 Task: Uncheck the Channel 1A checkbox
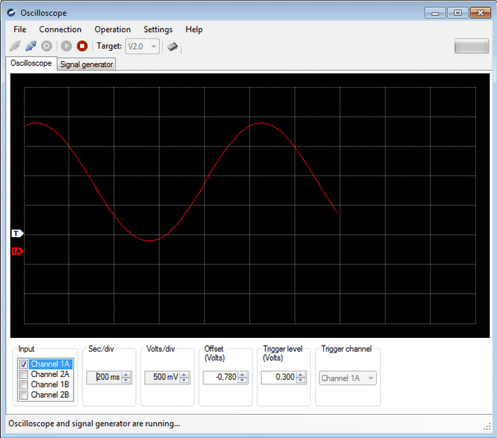tap(24, 365)
